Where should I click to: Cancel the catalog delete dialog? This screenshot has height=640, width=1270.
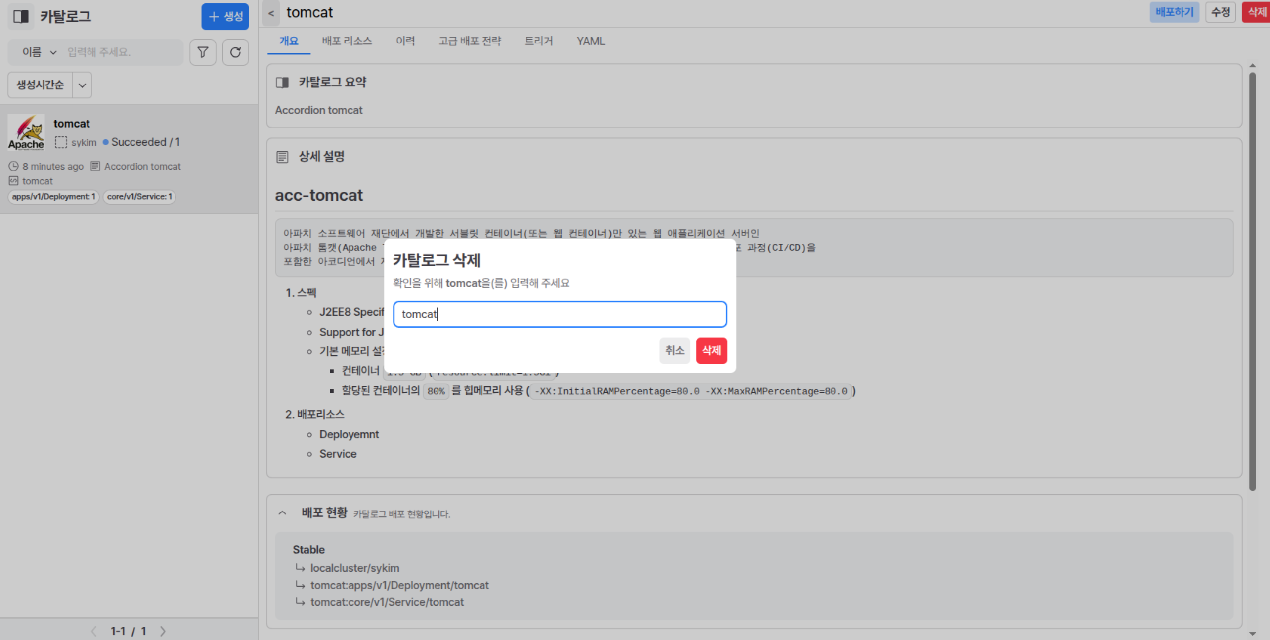pos(674,350)
